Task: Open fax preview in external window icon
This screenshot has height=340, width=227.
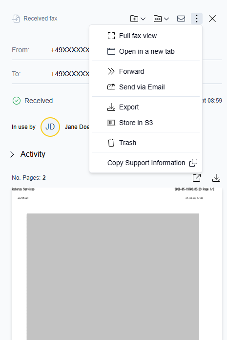Action: coord(197,178)
